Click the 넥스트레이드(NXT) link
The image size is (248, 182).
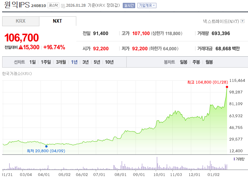[221, 21]
